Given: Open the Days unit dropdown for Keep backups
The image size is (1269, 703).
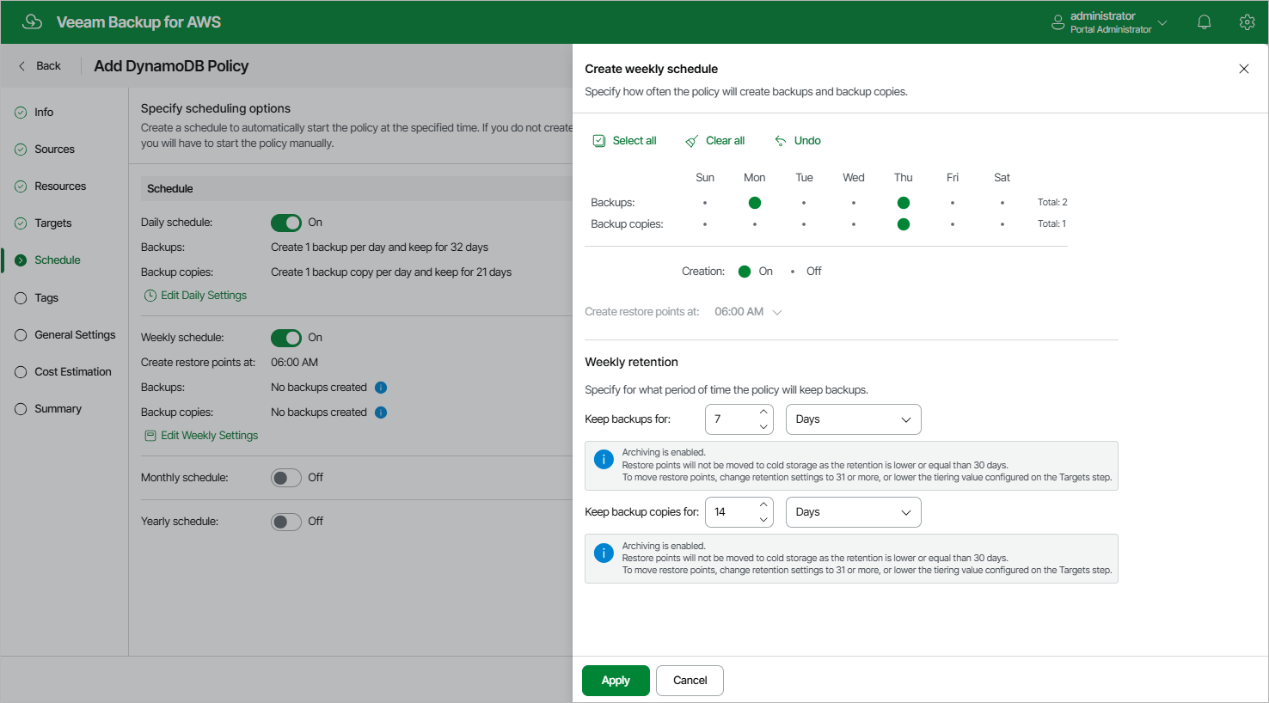Looking at the screenshot, I should [x=854, y=419].
